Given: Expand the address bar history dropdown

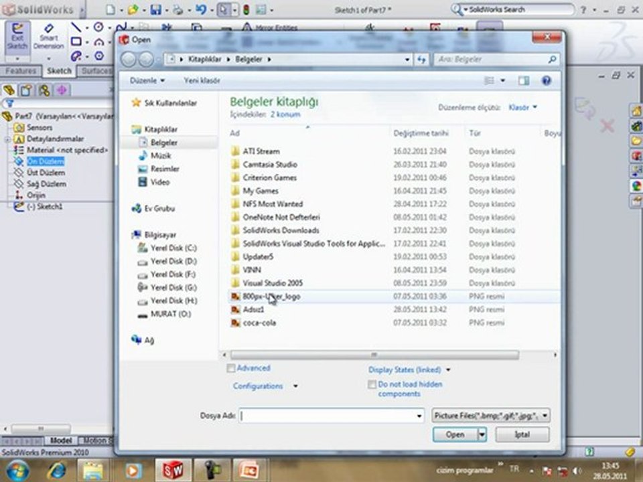Looking at the screenshot, I should point(407,60).
